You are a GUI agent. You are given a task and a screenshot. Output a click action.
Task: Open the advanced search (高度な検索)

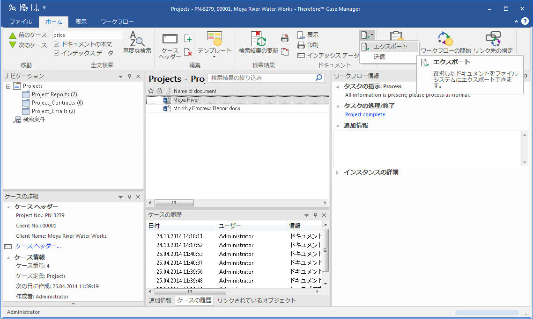click(137, 43)
